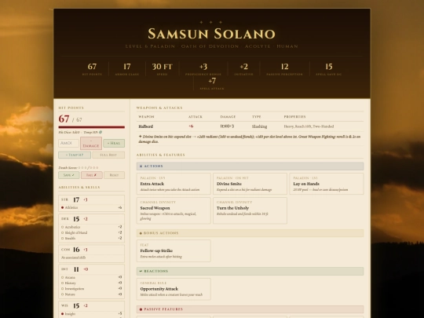The height and width of the screenshot is (318, 424).
Task: Click the Full Rest button
Action: click(108, 155)
